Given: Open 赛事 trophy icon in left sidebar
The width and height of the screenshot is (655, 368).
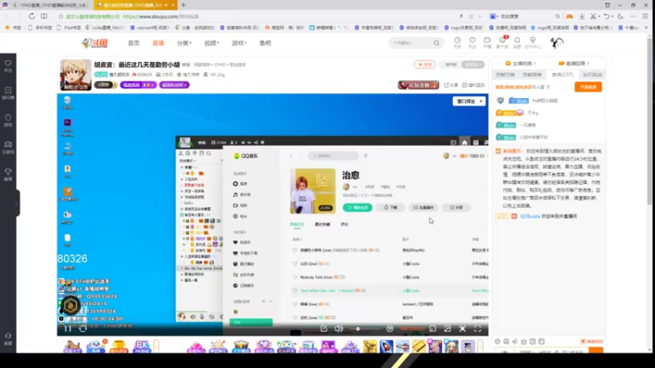Looking at the screenshot, I should coord(8,174).
